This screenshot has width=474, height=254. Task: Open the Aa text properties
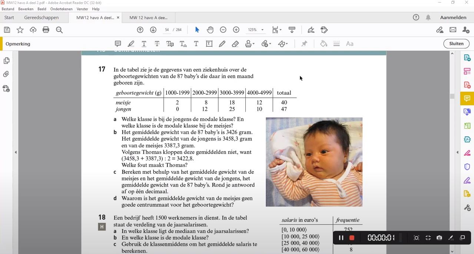click(x=349, y=44)
